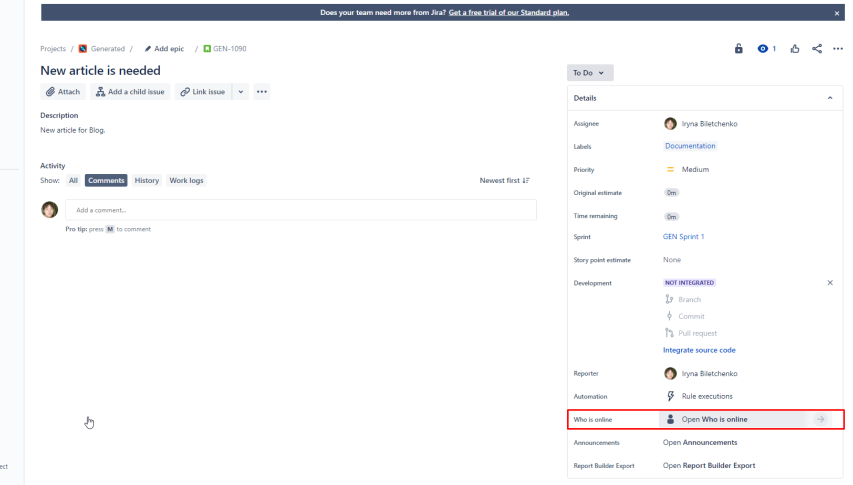Image resolution: width=853 pixels, height=485 pixels.
Task: Open the three-dot menu beside Link issue
Action: coord(262,92)
